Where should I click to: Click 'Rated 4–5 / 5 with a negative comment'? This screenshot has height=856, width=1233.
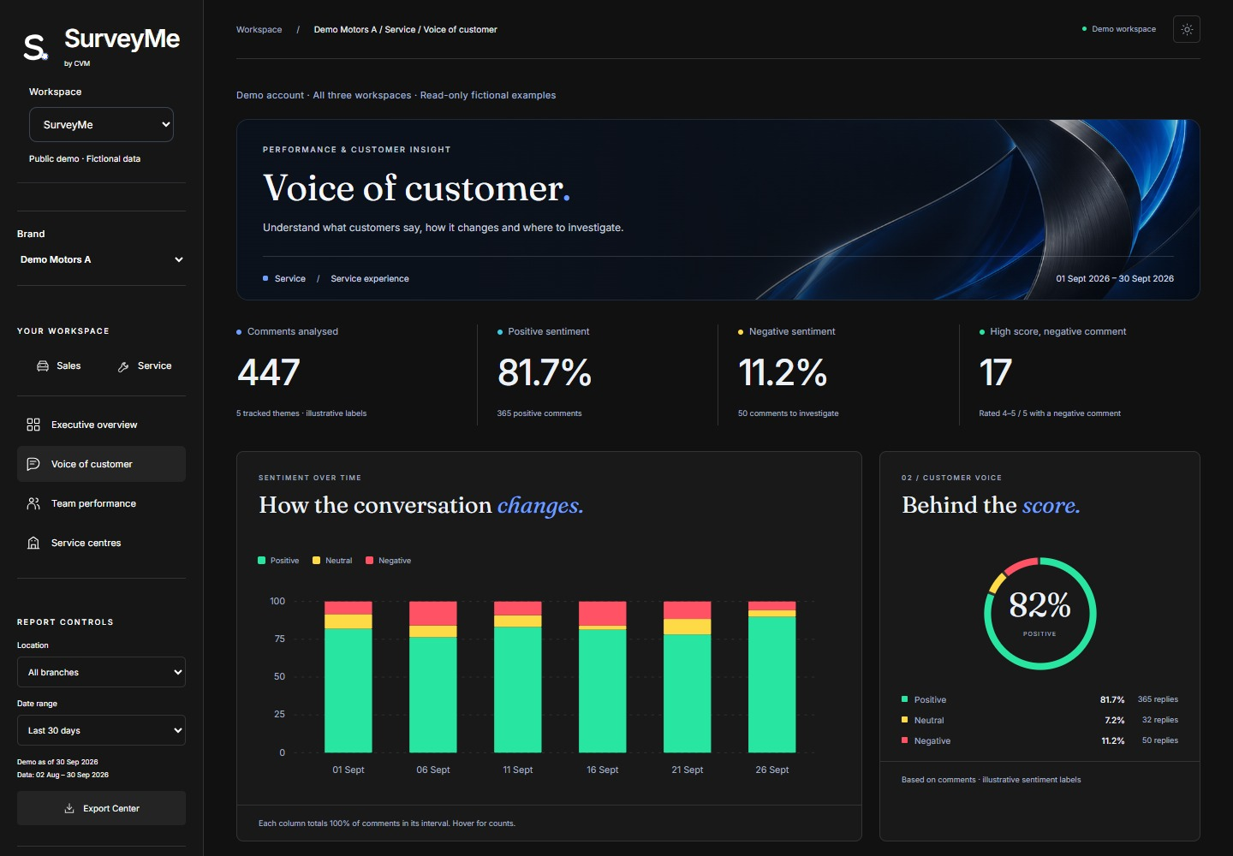click(x=1050, y=413)
